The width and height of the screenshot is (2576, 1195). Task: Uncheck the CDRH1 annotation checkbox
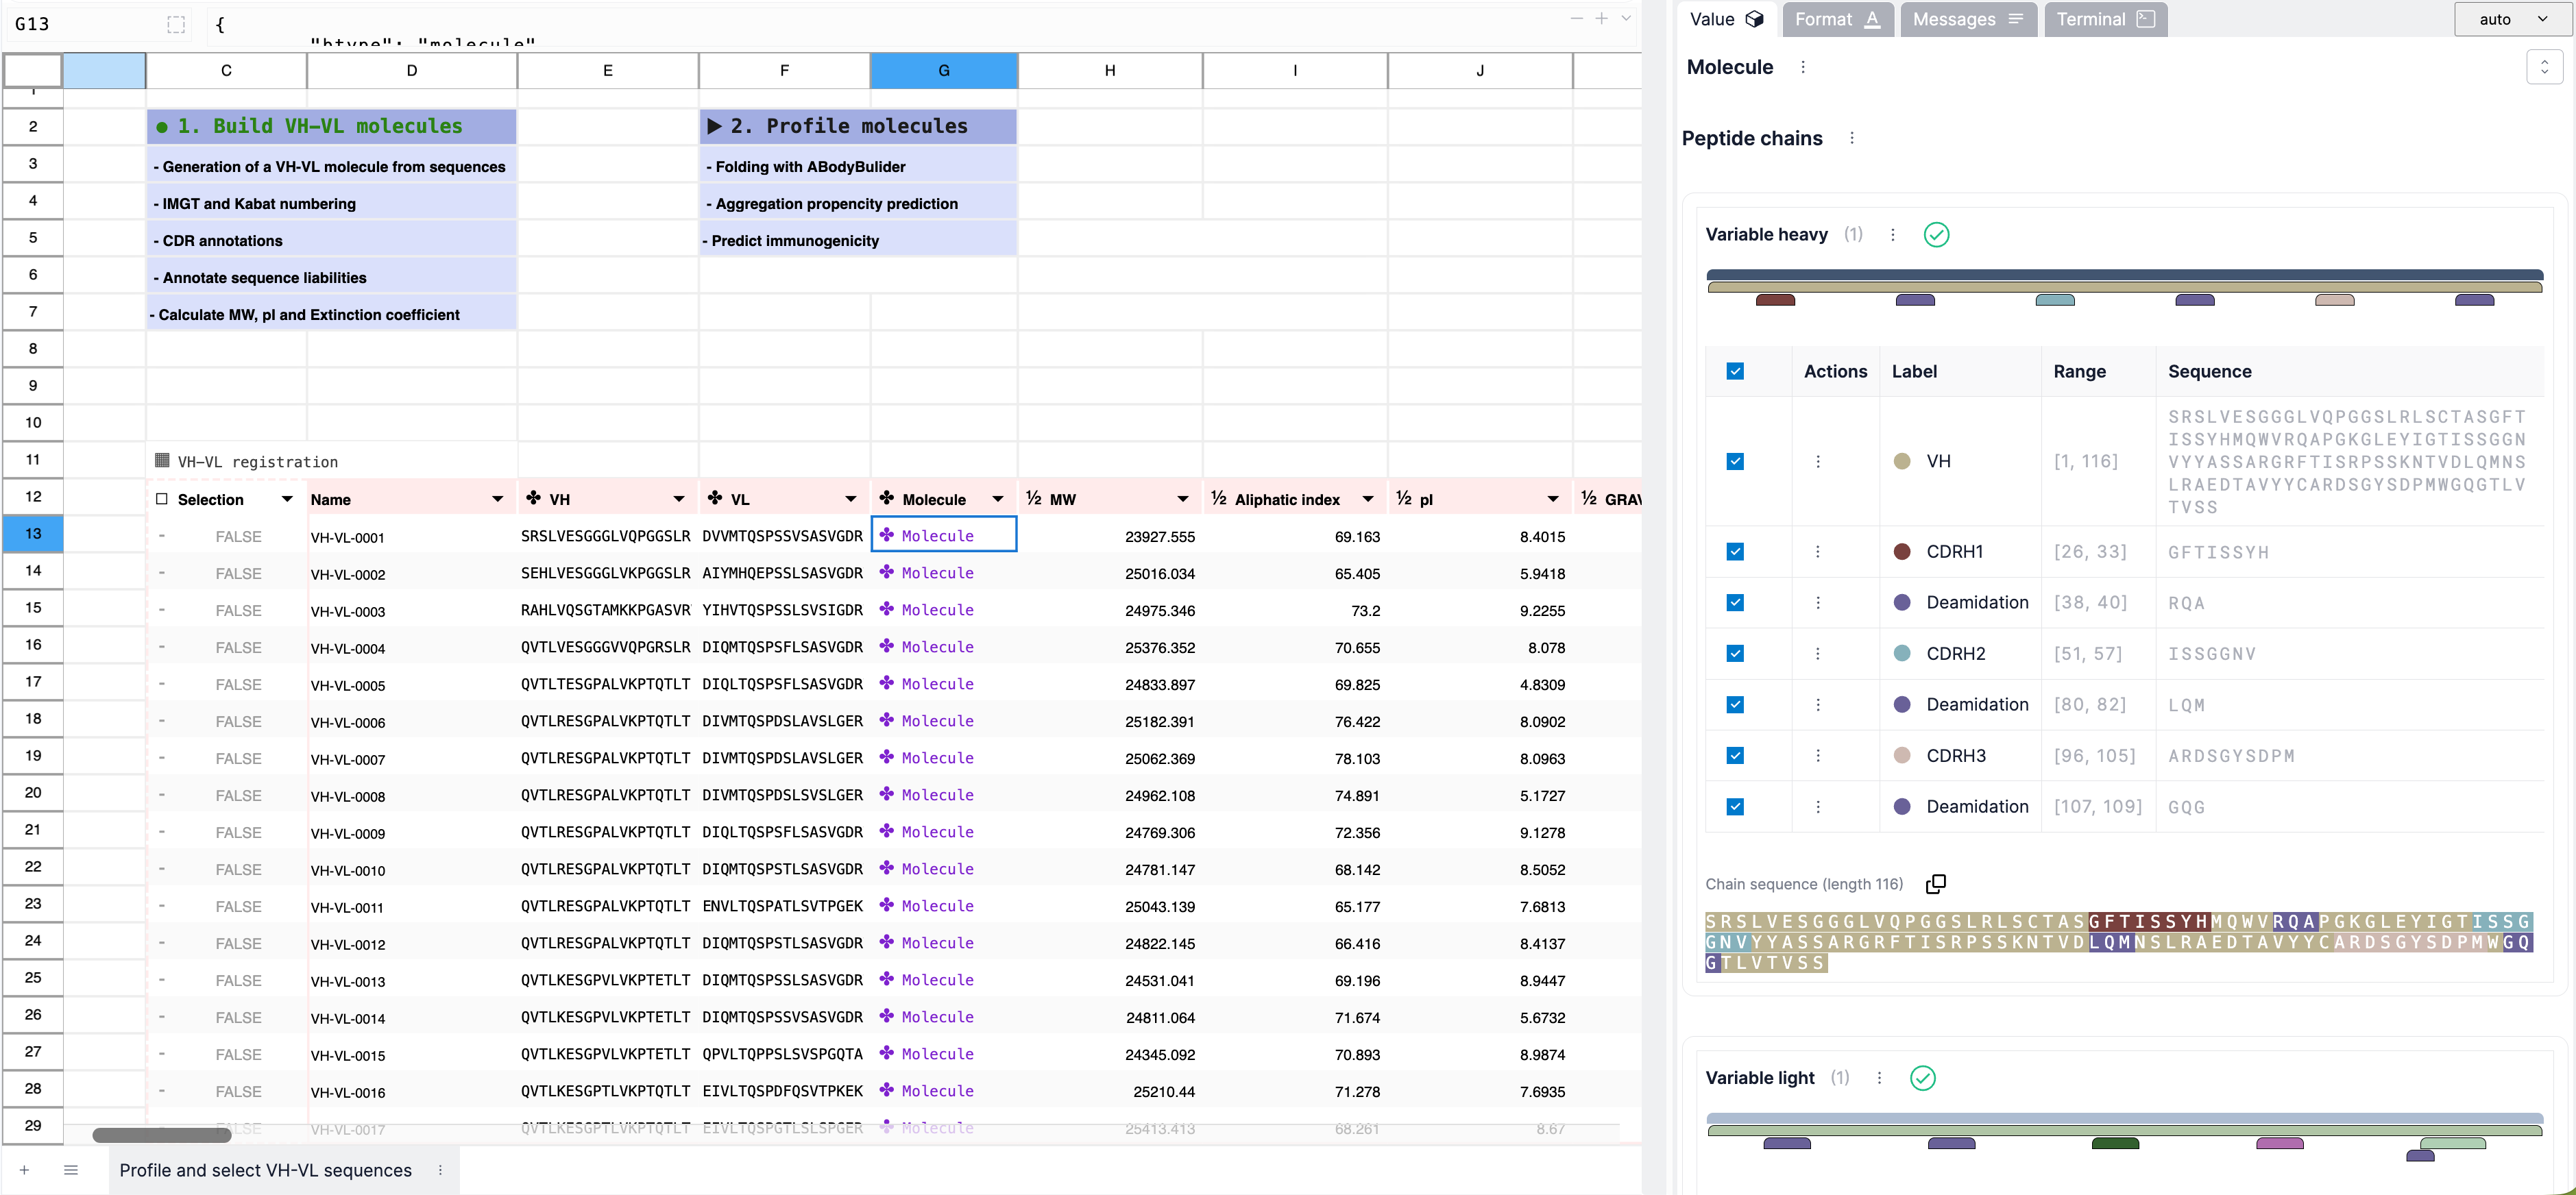click(1735, 552)
